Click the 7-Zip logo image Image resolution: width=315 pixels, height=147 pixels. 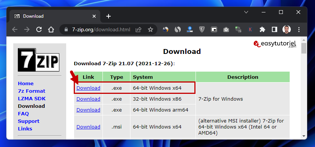[39, 60]
